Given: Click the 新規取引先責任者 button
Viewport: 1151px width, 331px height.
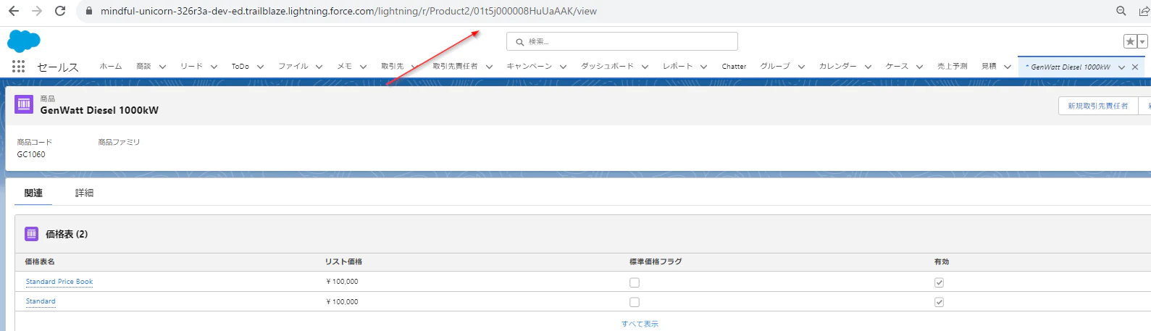Looking at the screenshot, I should click(x=1097, y=106).
